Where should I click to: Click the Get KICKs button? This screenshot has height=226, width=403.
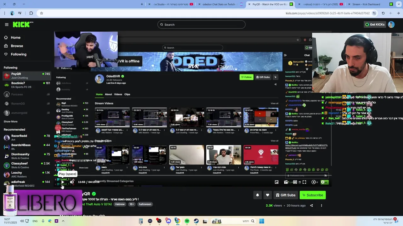375,24
